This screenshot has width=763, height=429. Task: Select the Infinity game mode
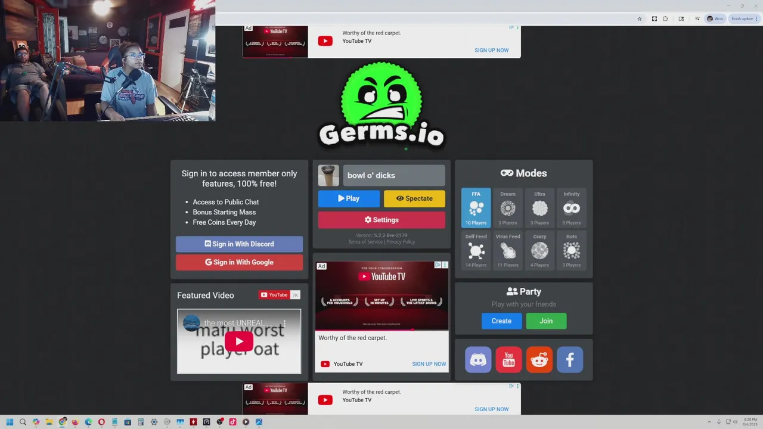click(x=572, y=208)
